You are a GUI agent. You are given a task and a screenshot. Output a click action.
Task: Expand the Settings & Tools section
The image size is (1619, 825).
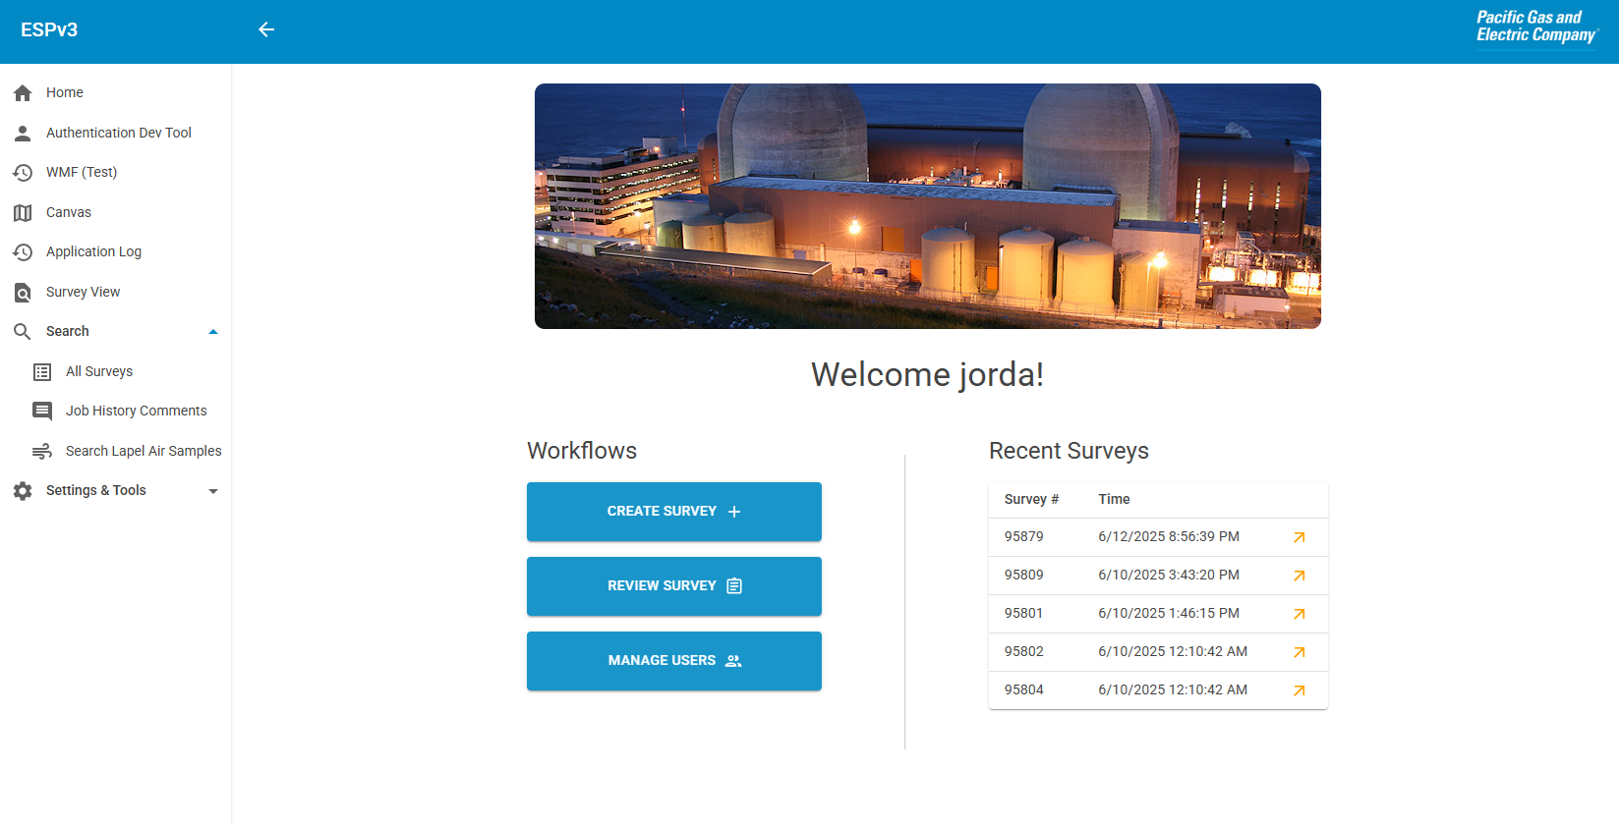click(213, 491)
